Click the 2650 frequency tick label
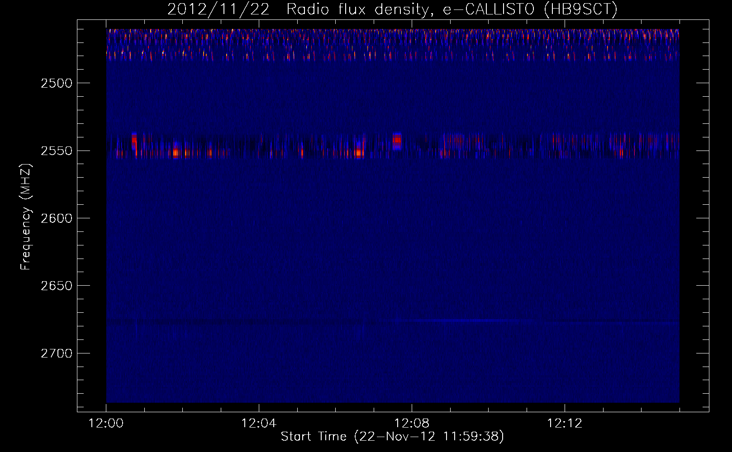 point(57,286)
